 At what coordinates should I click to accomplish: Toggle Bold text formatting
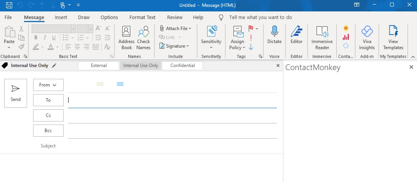[36, 37]
